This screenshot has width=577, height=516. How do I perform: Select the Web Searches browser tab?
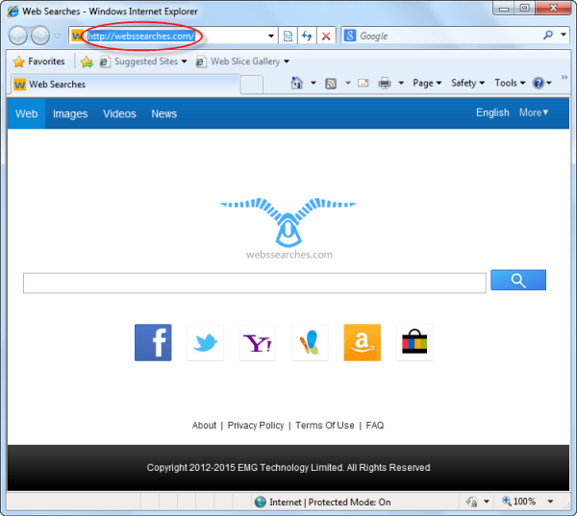pyautogui.click(x=125, y=85)
